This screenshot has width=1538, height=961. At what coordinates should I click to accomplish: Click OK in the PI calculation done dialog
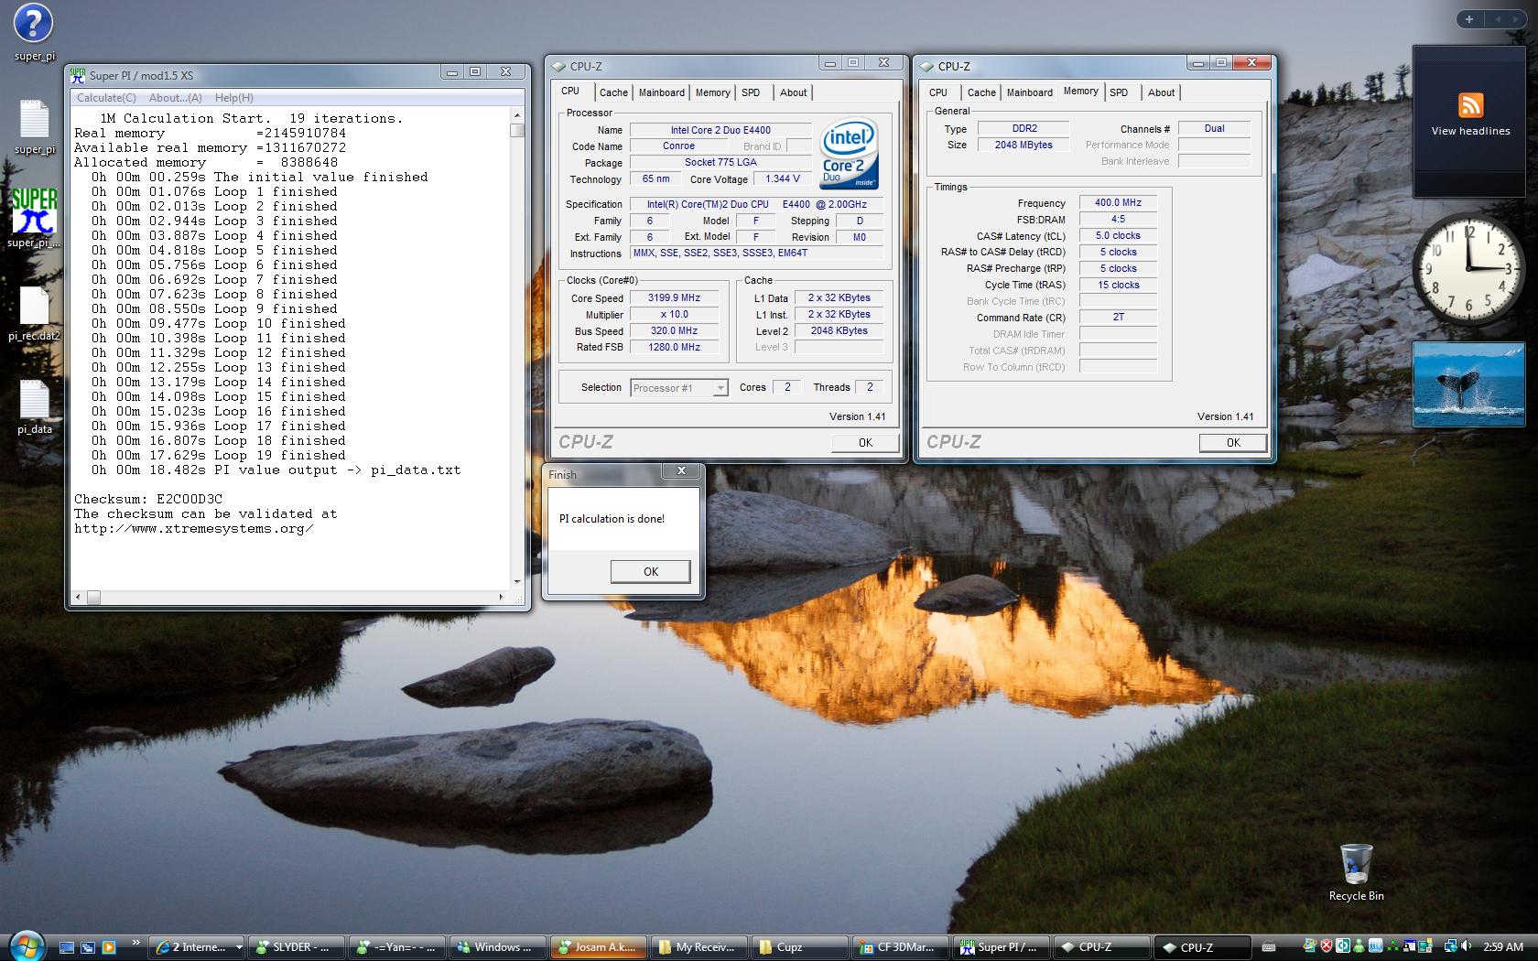[x=651, y=571]
